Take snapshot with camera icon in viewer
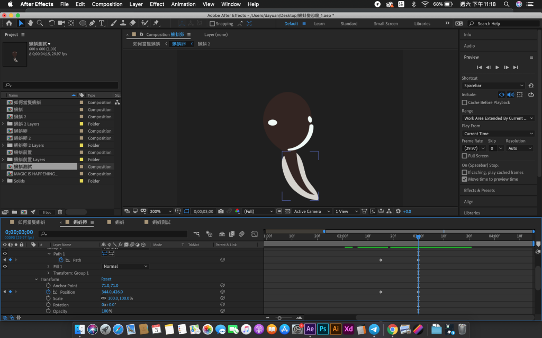Viewport: 542px width, 338px height. [x=221, y=211]
